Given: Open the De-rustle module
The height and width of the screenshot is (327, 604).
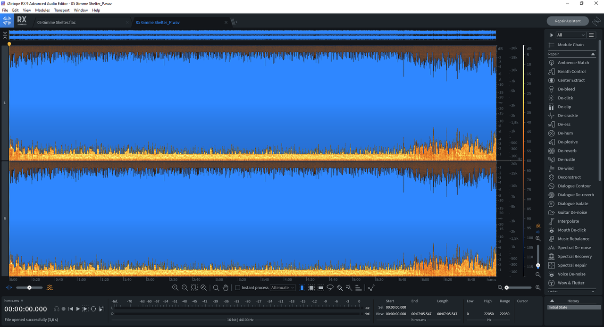Looking at the screenshot, I should pyautogui.click(x=562, y=159).
